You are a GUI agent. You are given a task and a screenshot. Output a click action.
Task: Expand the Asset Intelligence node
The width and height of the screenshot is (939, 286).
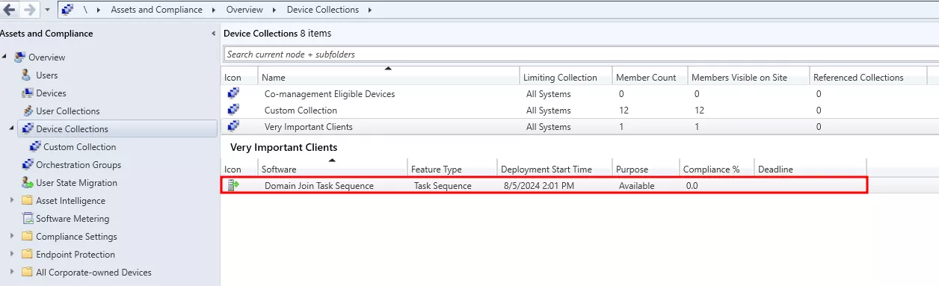tap(11, 200)
